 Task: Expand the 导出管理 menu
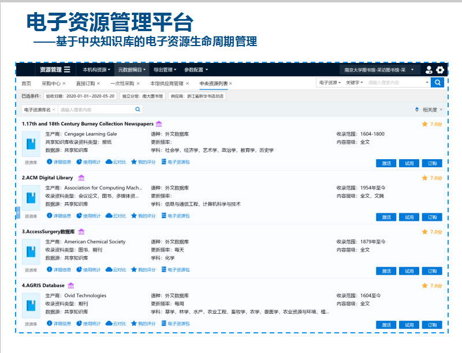click(165, 70)
